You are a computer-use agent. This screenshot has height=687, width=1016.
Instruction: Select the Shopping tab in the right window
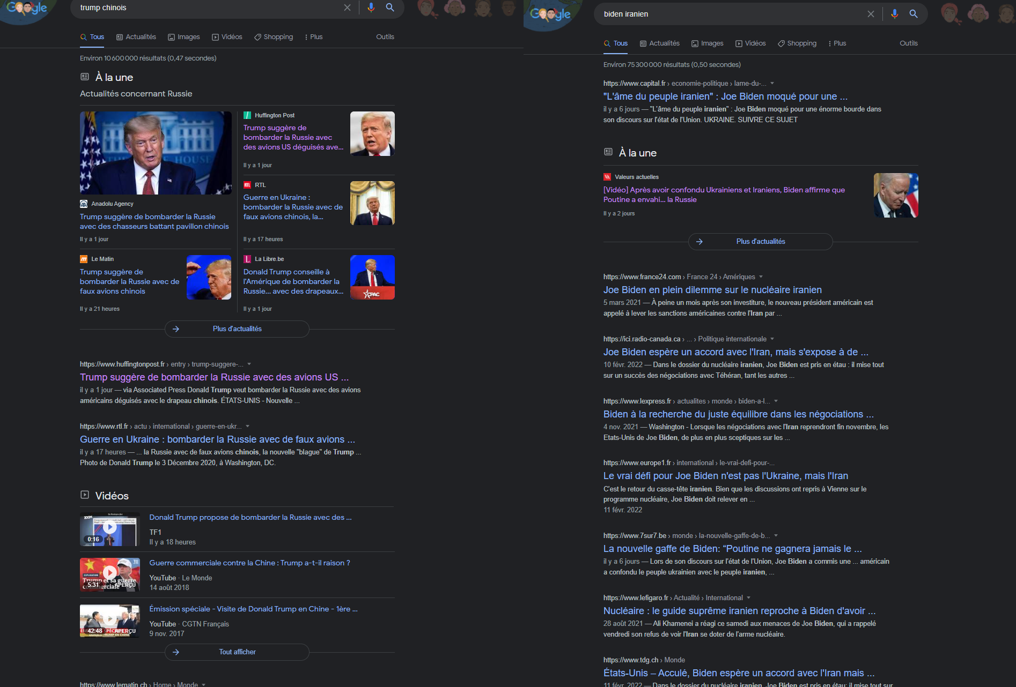pos(797,43)
